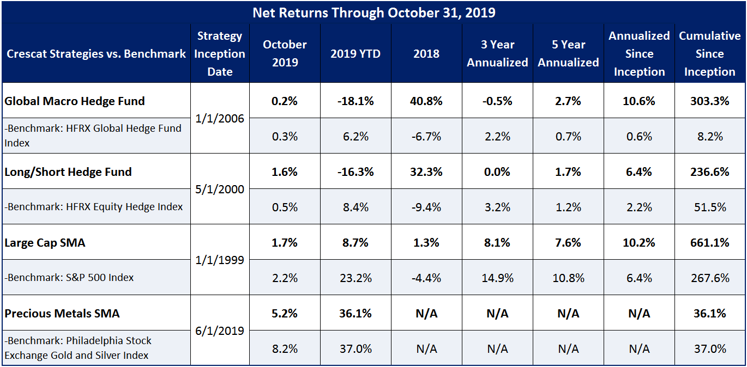
Task: Click the 6/1/2019 inception date cell
Action: 220,331
